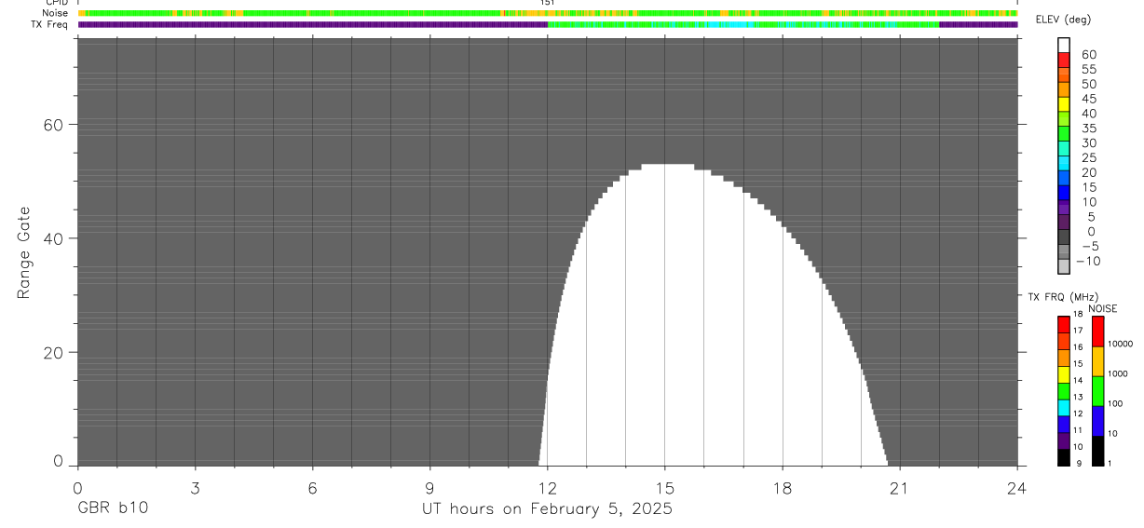Click the 'NOISE' colorbar title
This screenshot has width=1144, height=528.
[1103, 308]
